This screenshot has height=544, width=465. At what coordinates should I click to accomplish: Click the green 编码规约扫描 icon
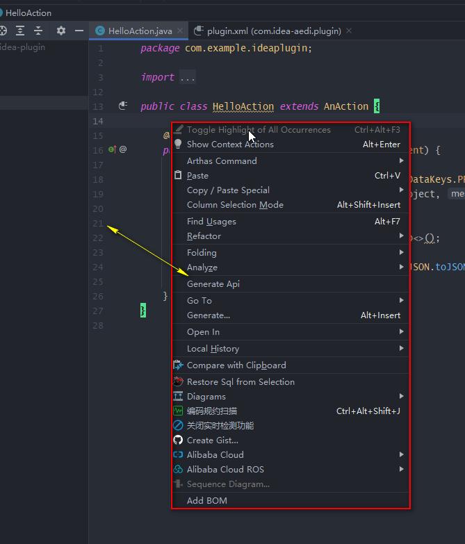[x=178, y=411]
